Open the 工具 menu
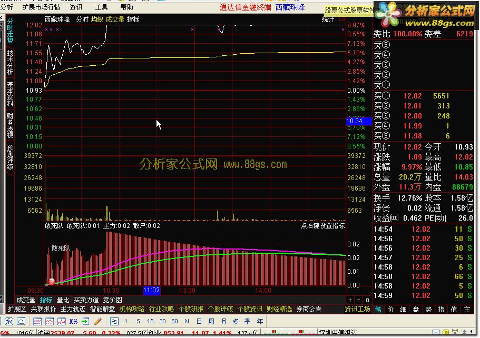480x338 pixels. [x=101, y=7]
